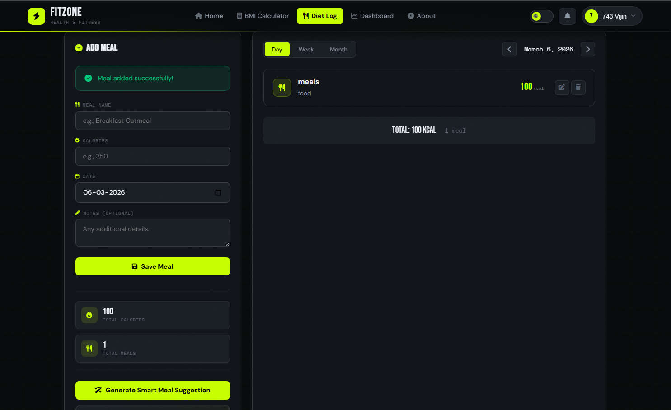Click the utensils icon beside Total Meals
The height and width of the screenshot is (410, 671).
pyautogui.click(x=89, y=349)
